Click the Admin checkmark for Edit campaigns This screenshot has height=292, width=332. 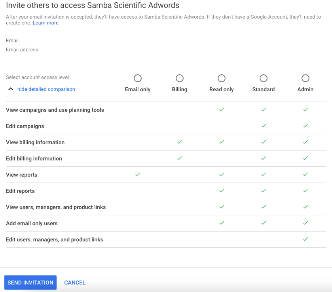coord(305,126)
